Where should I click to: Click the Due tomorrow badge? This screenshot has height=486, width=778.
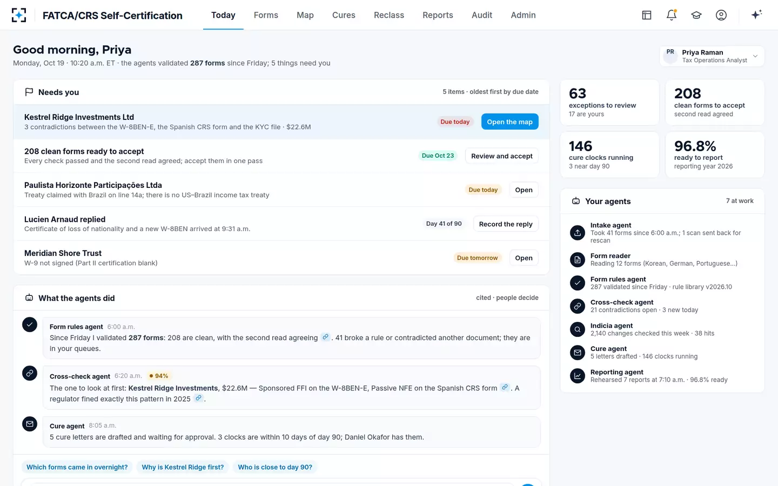tap(477, 258)
